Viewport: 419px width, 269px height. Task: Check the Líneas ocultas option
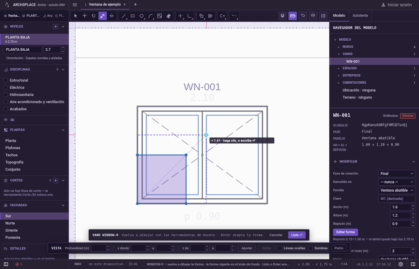tap(280, 248)
